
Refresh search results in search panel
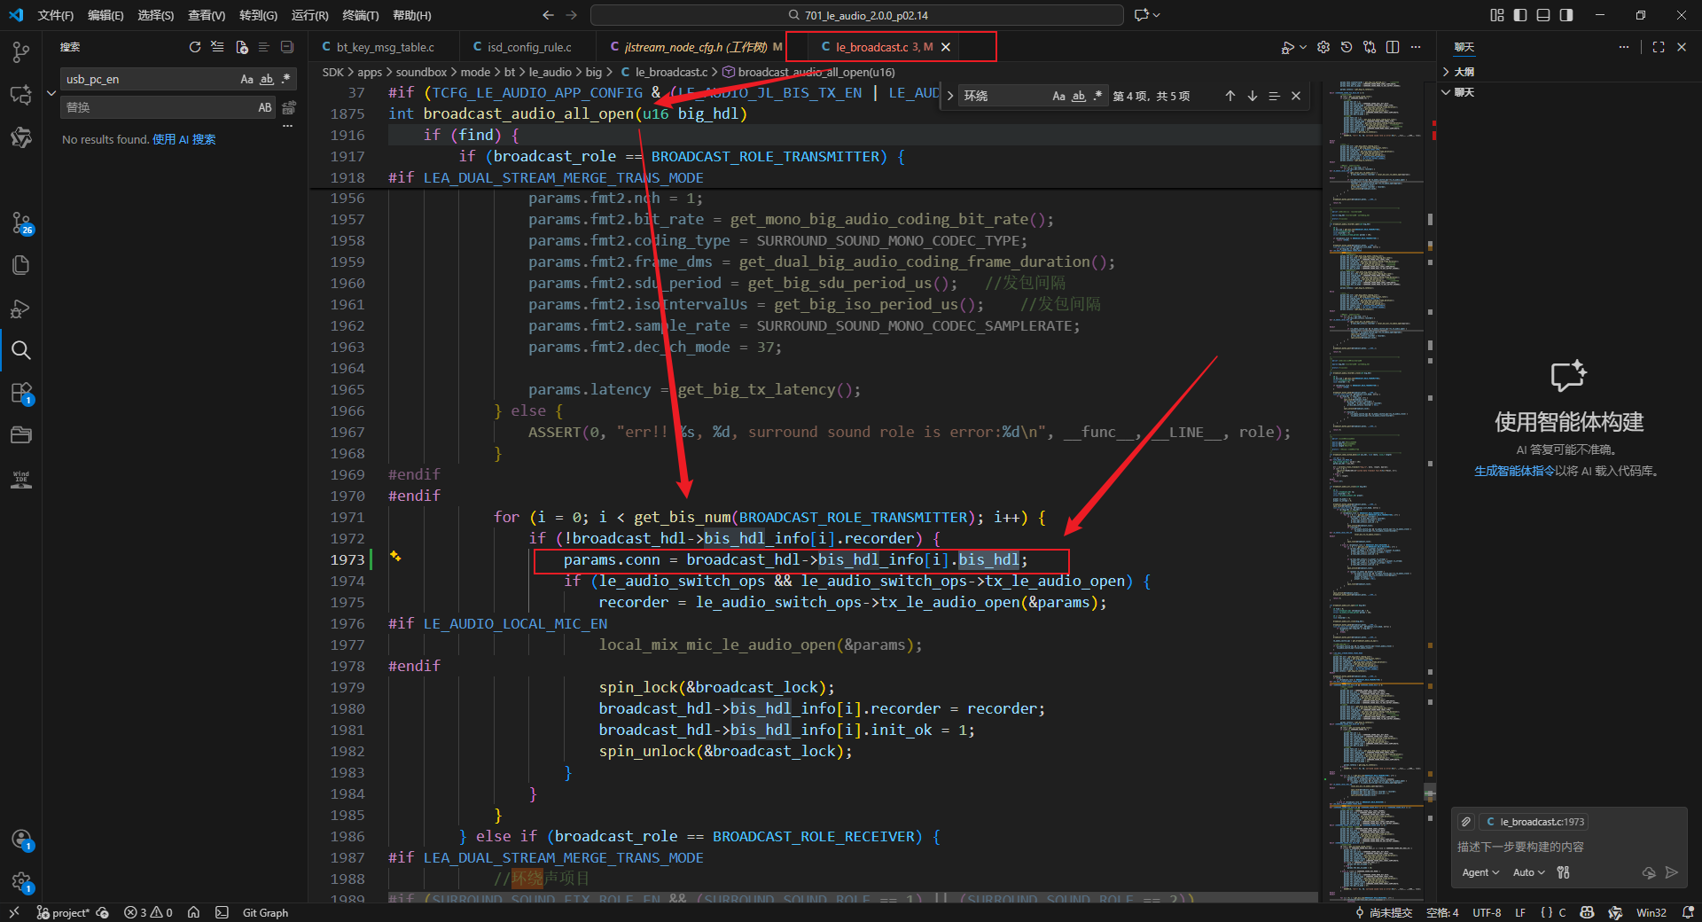pos(195,47)
